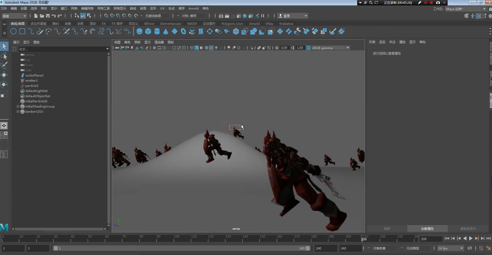This screenshot has height=255, width=492.
Task: Open the Arnold menu in menu bar
Action: pyautogui.click(x=194, y=8)
